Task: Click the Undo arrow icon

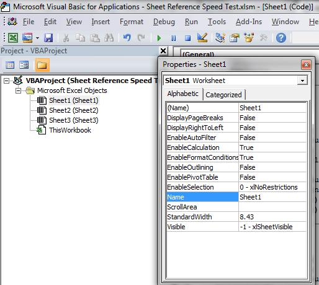Action: tap(127, 38)
